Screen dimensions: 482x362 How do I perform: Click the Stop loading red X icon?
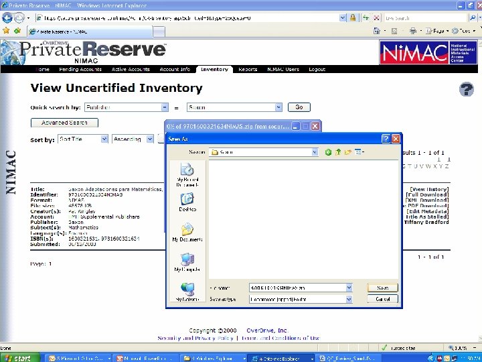[x=376, y=18]
